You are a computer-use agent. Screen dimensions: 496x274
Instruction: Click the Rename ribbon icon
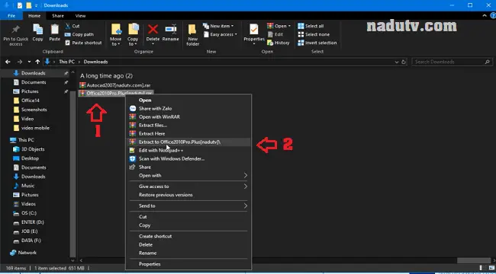tap(170, 30)
